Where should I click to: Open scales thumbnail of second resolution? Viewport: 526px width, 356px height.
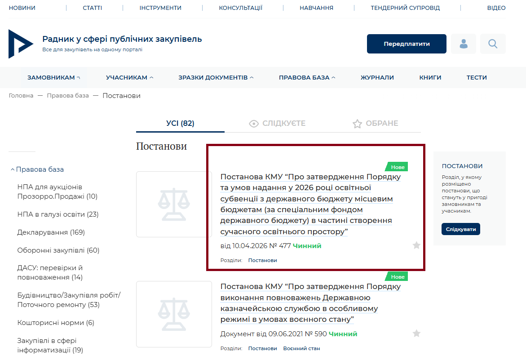(x=174, y=314)
